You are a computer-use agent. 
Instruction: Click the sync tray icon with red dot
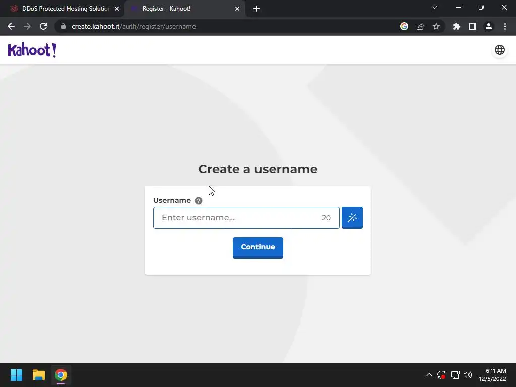point(441,375)
